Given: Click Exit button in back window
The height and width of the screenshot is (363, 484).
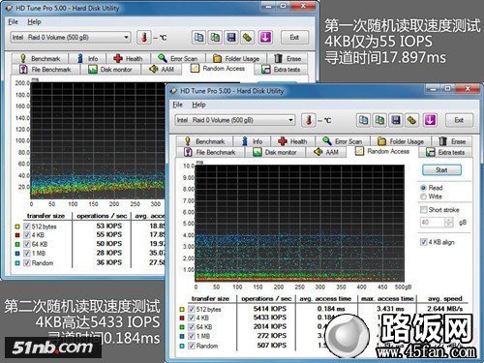Looking at the screenshot, I should coord(294,37).
